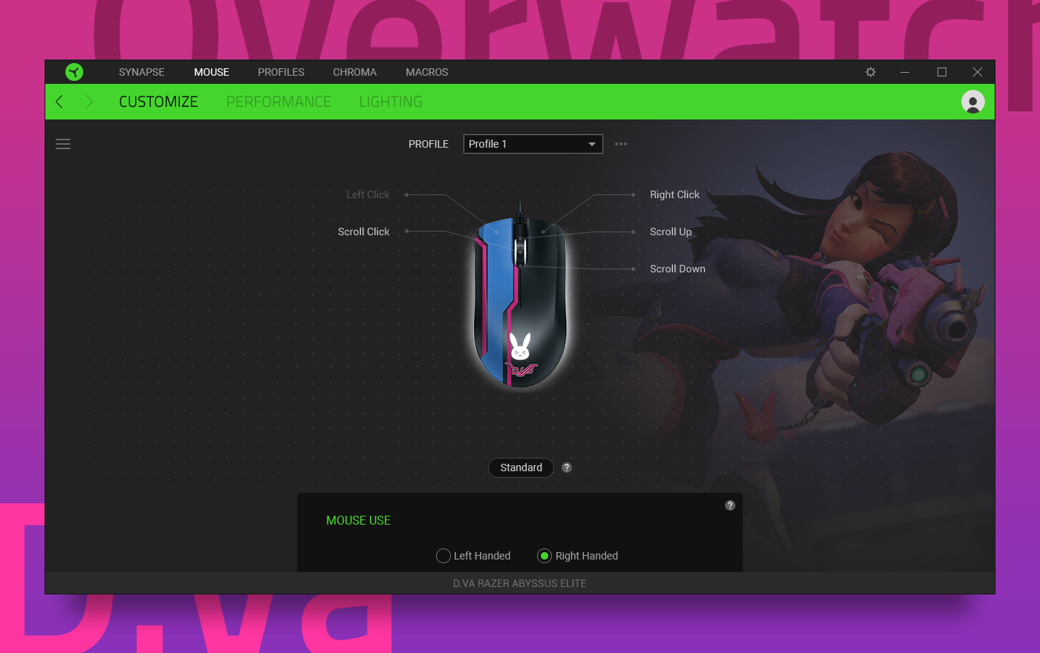The height and width of the screenshot is (653, 1040).
Task: Open the settings gear
Action: click(x=871, y=72)
